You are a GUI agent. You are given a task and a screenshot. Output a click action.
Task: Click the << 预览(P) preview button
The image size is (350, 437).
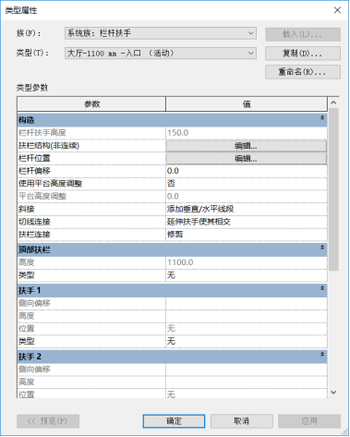click(x=48, y=421)
